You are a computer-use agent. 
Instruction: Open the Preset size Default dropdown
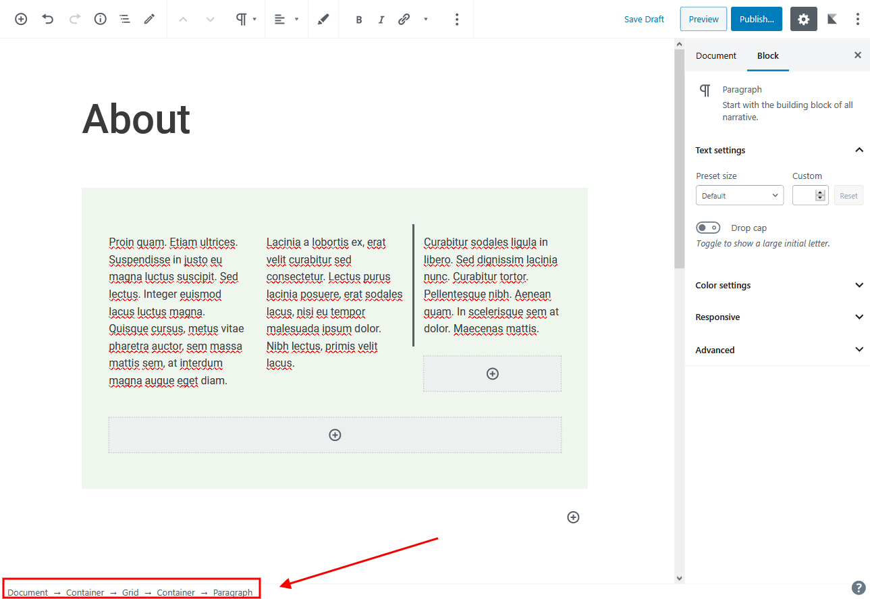tap(739, 195)
